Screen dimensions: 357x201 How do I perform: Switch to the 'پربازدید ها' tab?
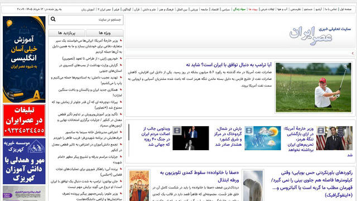click(x=67, y=33)
